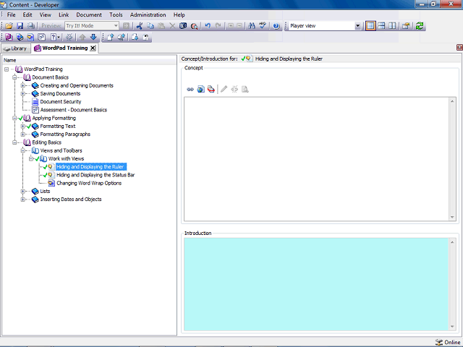Select Document Security in the outline

[61, 102]
